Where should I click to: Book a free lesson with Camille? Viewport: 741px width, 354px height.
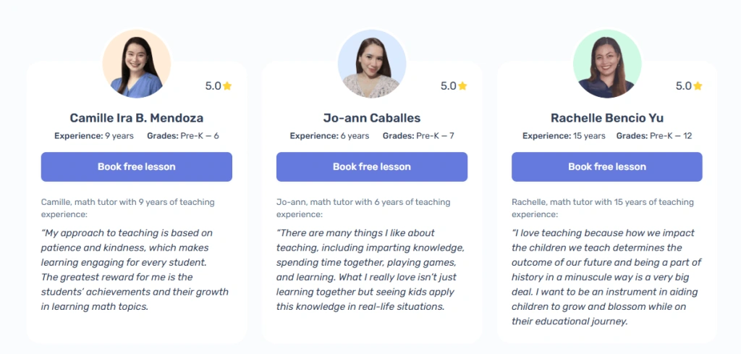(137, 167)
